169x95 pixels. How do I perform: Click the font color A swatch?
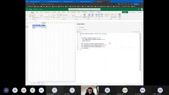[x=54, y=17]
